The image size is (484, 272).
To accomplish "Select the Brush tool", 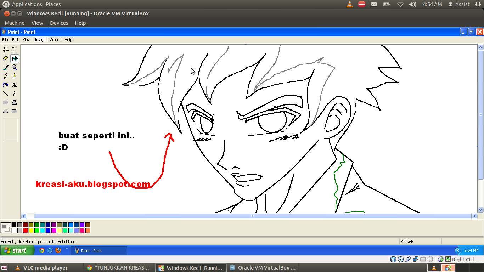I will pos(14,76).
